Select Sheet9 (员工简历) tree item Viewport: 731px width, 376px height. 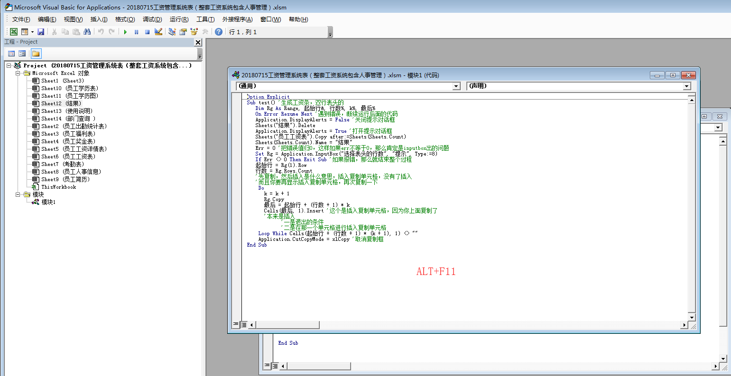(x=65, y=179)
